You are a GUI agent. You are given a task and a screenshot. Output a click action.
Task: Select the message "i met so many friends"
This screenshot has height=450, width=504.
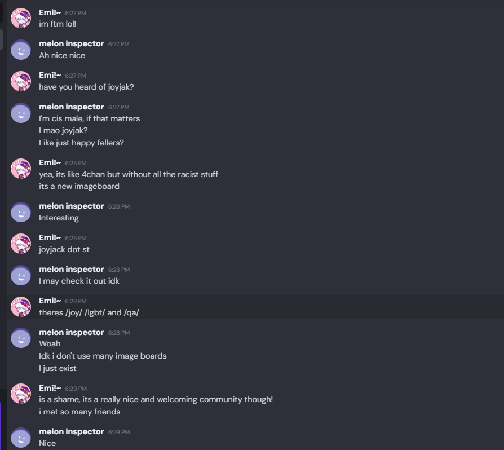pyautogui.click(x=79, y=412)
